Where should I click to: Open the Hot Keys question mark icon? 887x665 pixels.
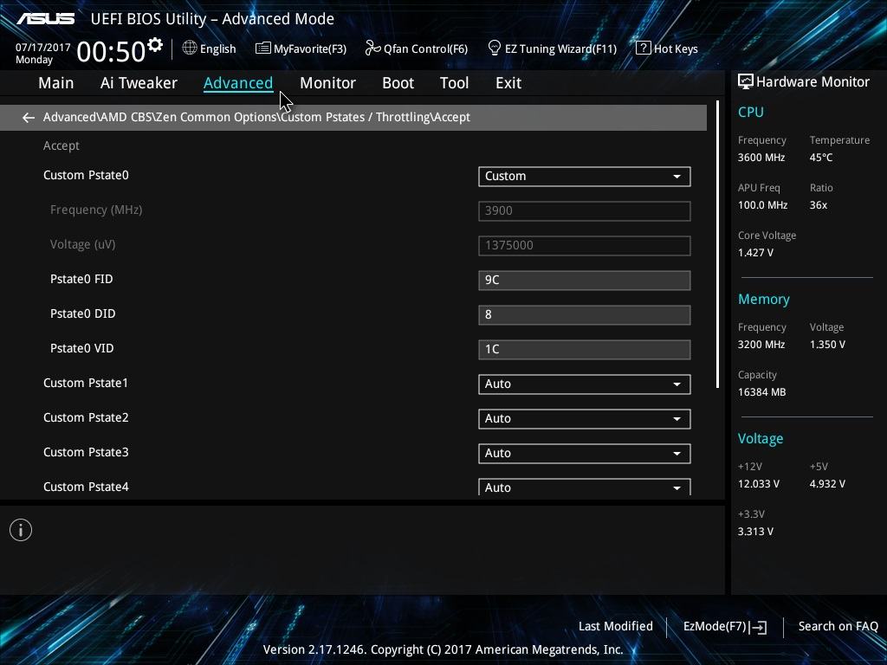[x=644, y=48]
